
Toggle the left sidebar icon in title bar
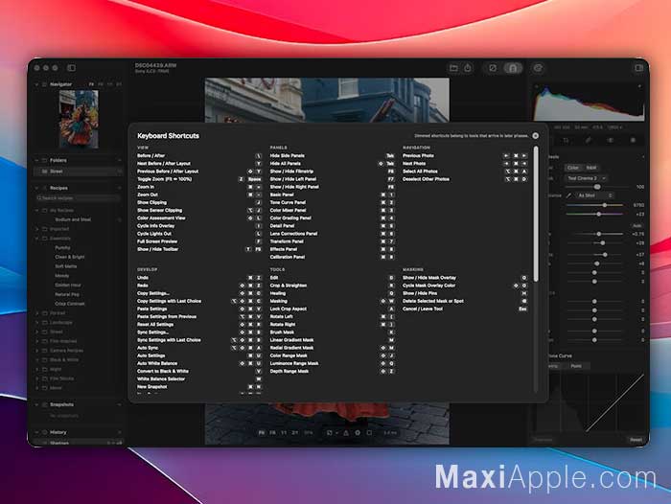[72, 68]
